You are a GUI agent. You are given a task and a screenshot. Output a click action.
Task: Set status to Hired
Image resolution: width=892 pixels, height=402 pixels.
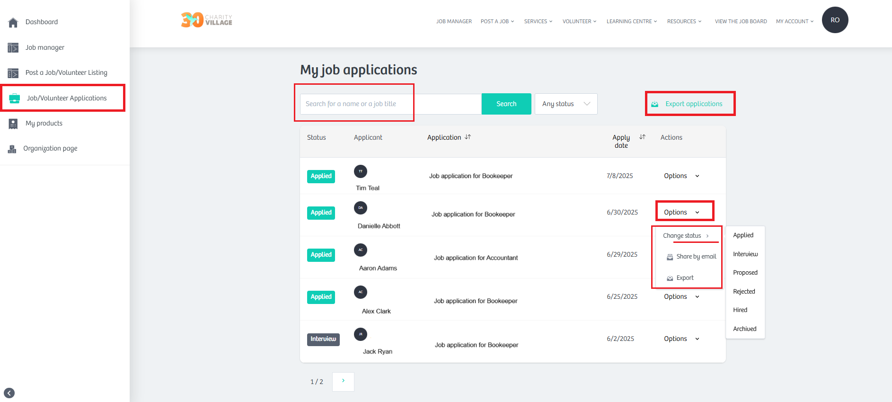pos(740,310)
